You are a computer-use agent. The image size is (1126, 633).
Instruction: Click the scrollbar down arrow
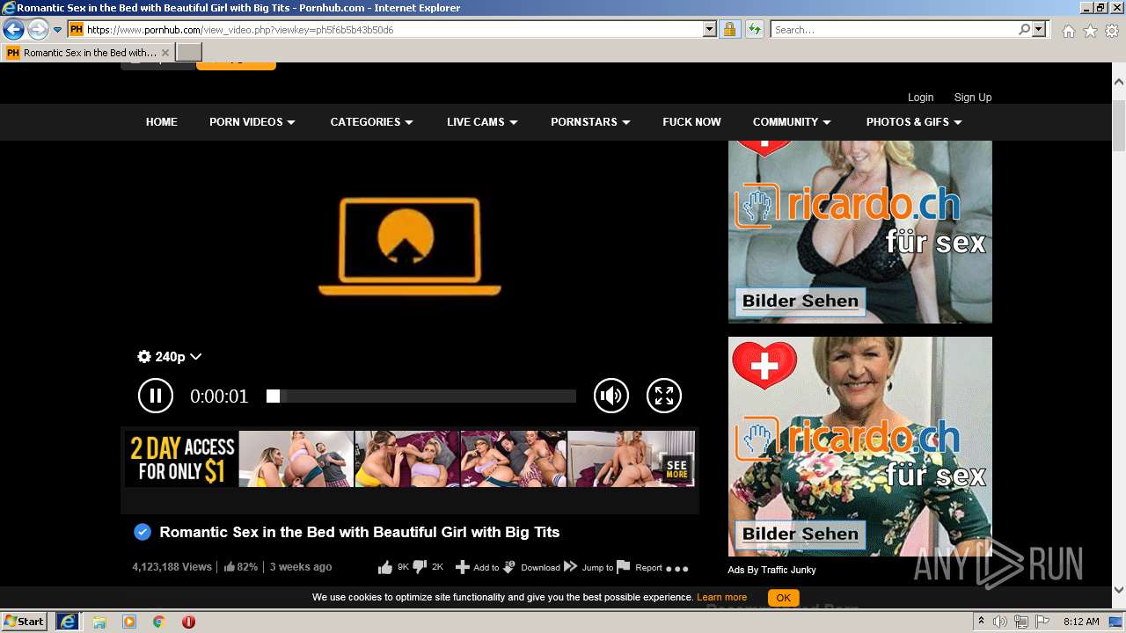point(1119,590)
